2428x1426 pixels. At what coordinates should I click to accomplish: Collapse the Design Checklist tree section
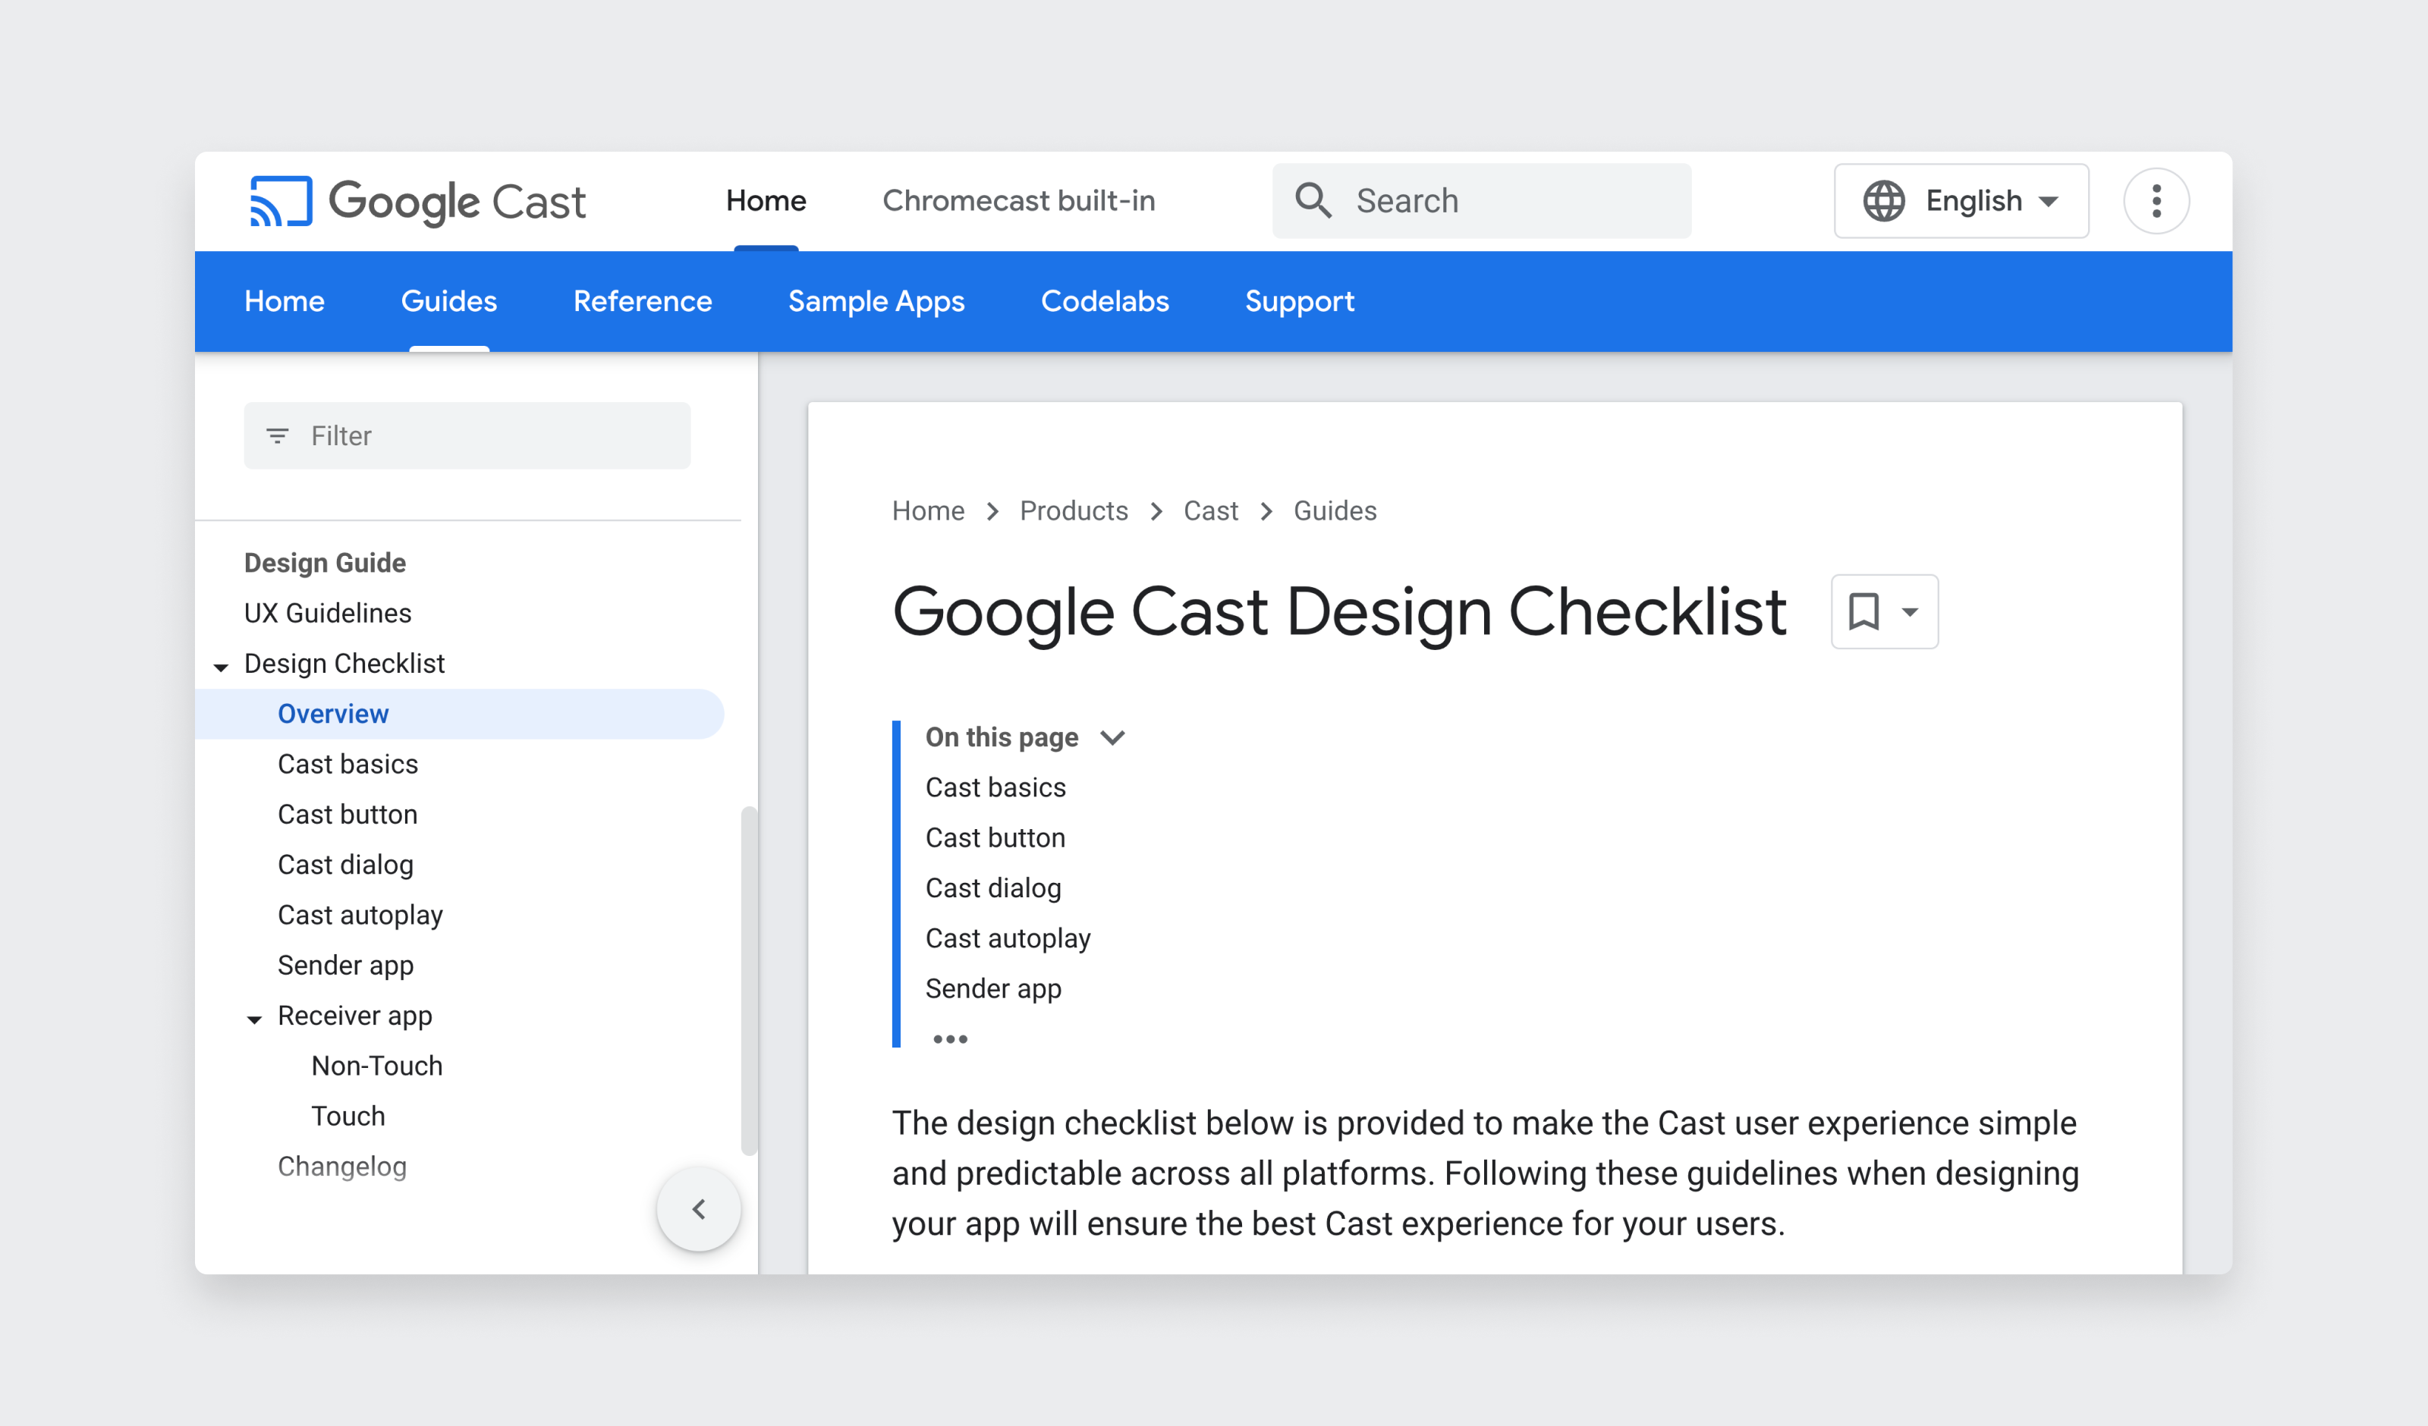tap(222, 666)
